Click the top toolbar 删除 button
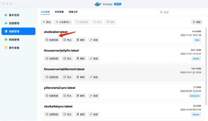This screenshot has height=121, width=208. coord(110,22)
